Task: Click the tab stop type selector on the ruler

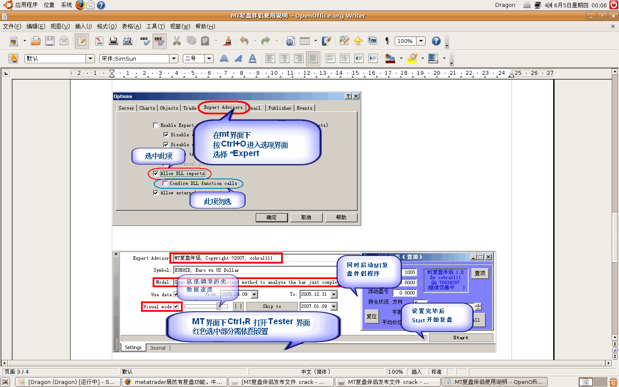Action: 6,74
